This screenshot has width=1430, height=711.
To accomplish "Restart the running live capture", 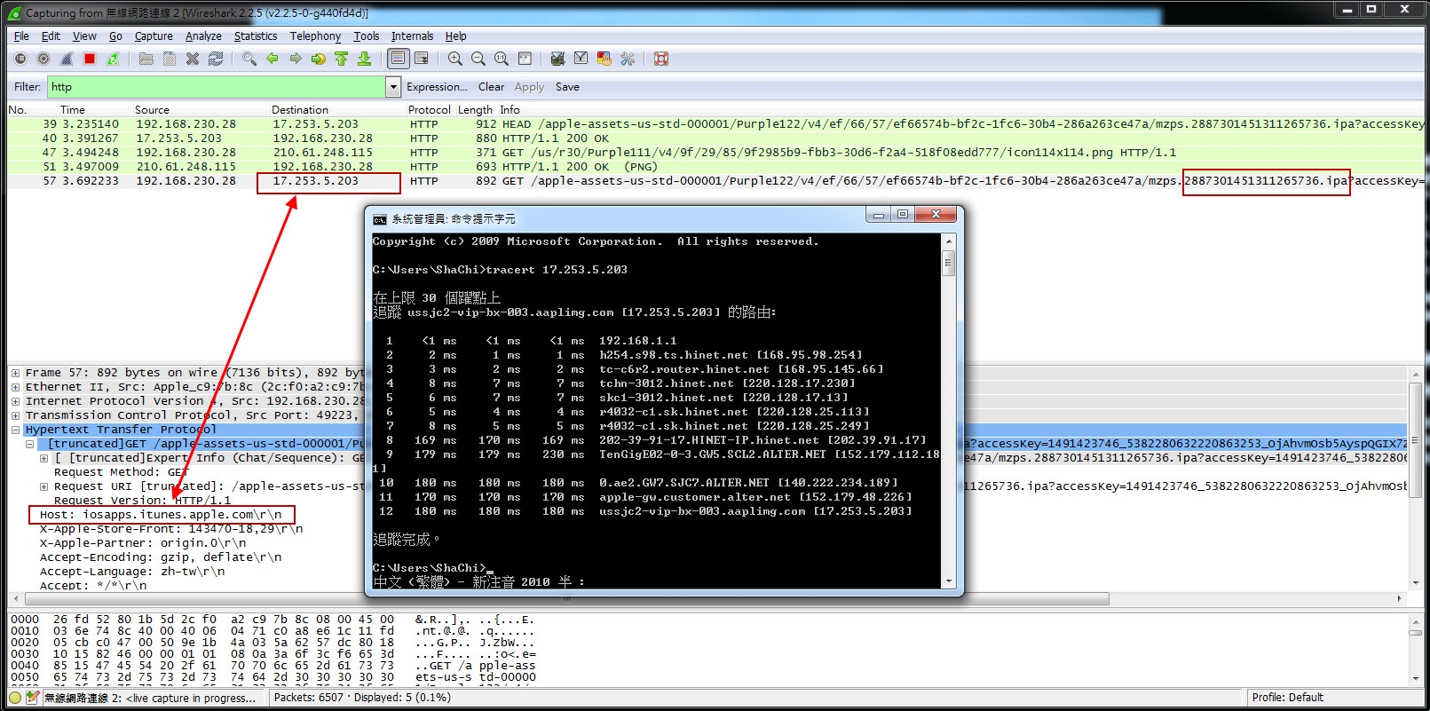I will pyautogui.click(x=113, y=59).
